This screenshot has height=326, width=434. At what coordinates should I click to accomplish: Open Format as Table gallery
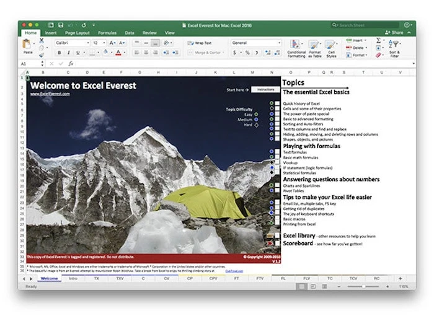point(315,48)
